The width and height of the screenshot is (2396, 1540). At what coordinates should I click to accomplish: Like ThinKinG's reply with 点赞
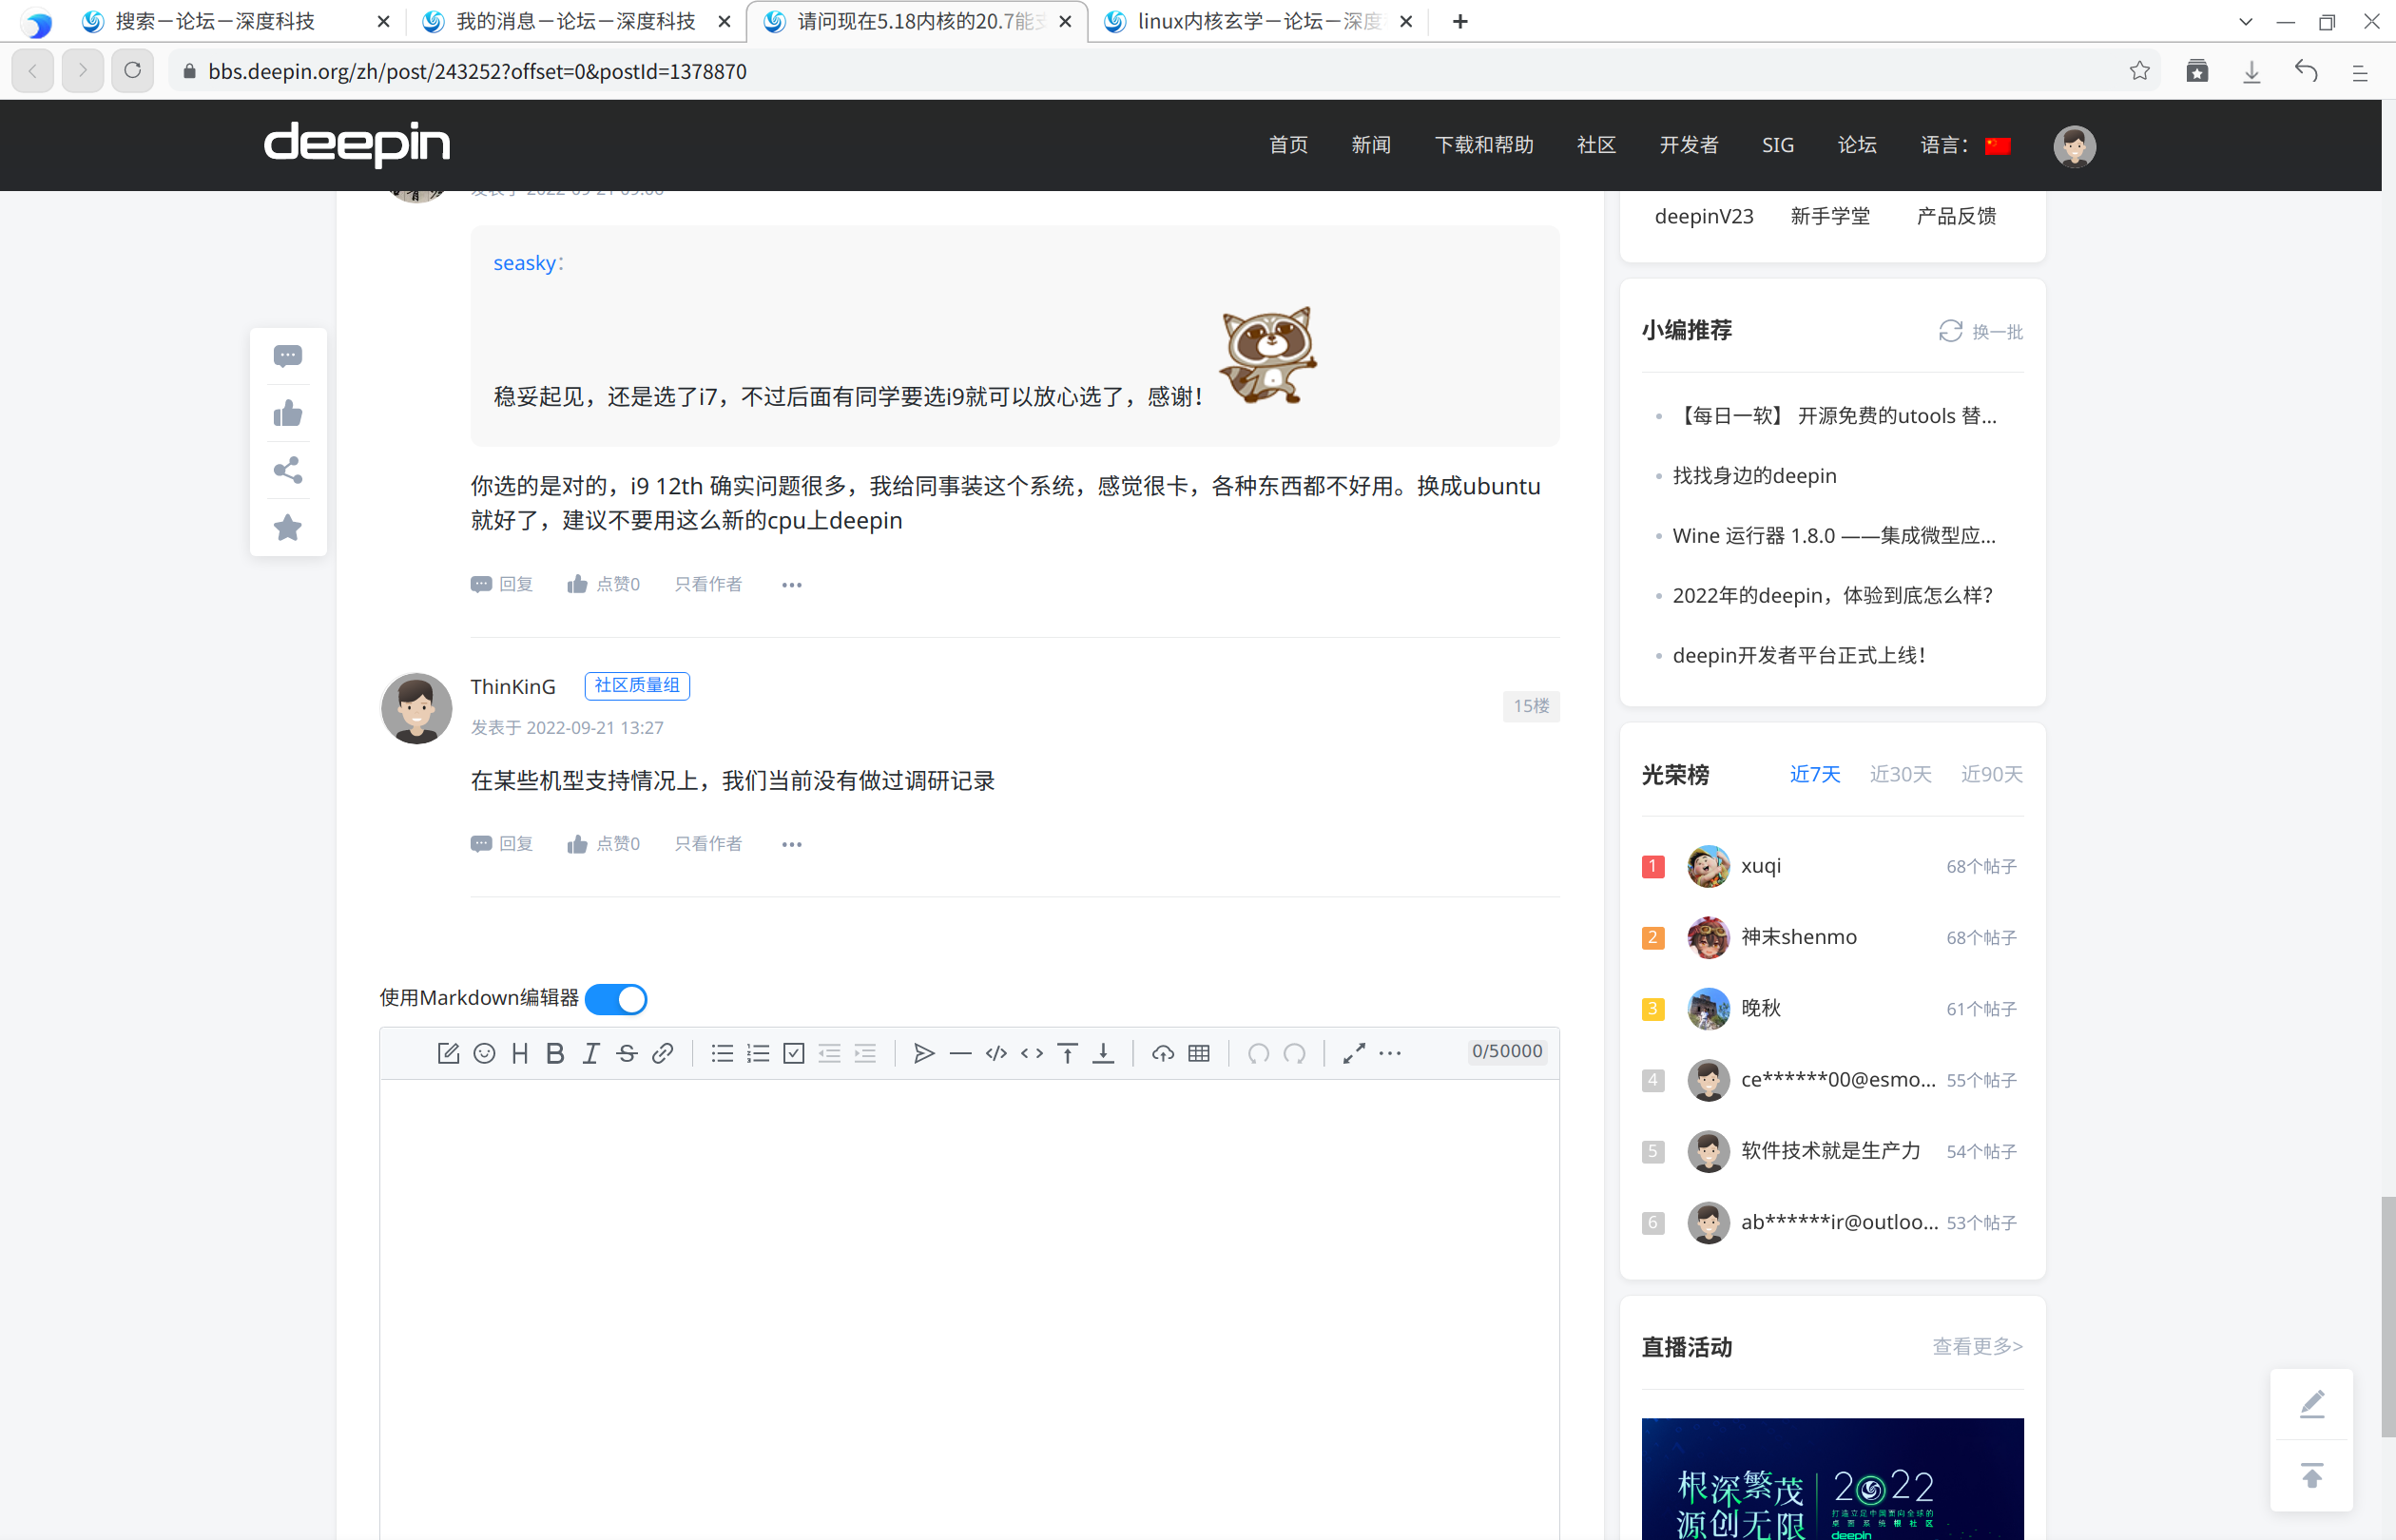[604, 843]
